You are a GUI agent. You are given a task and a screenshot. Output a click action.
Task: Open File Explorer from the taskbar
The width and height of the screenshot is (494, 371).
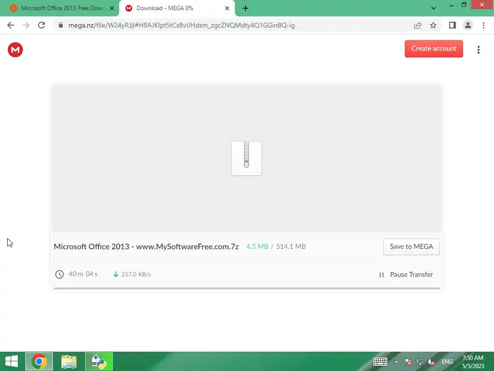pos(69,361)
